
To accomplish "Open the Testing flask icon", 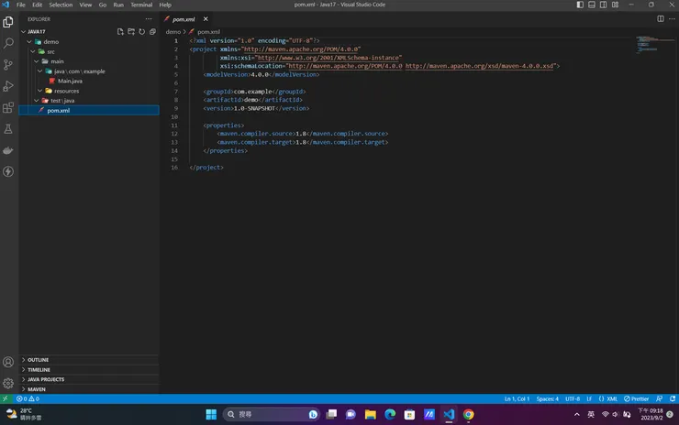I will pyautogui.click(x=9, y=129).
